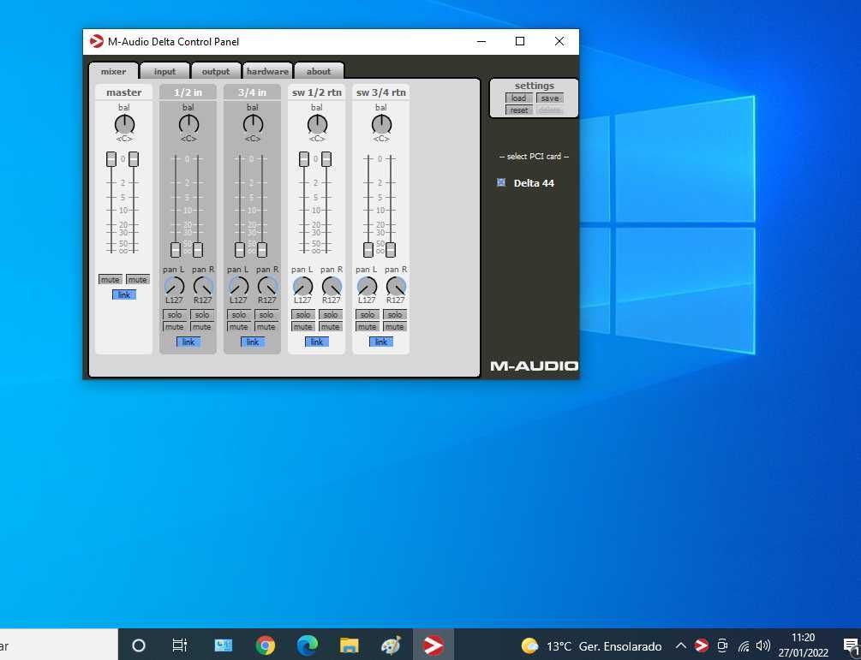861x660 pixels.
Task: Click the 3/4 in right fader handle
Action: click(x=262, y=250)
